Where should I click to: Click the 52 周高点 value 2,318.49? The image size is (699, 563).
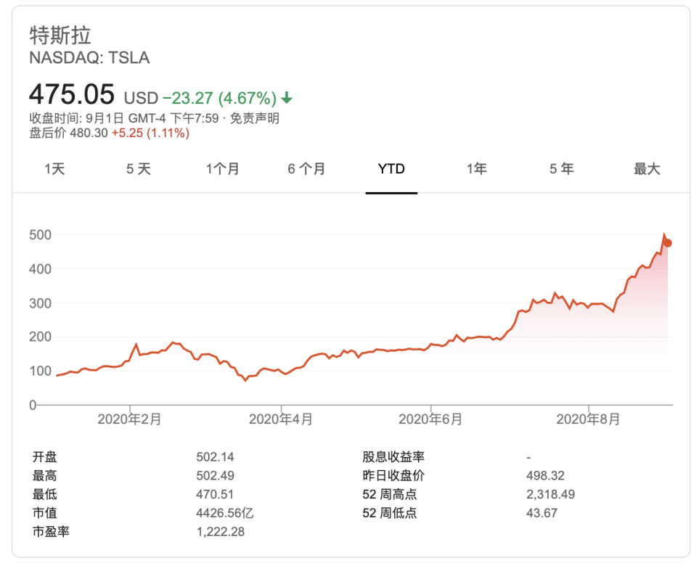[550, 494]
